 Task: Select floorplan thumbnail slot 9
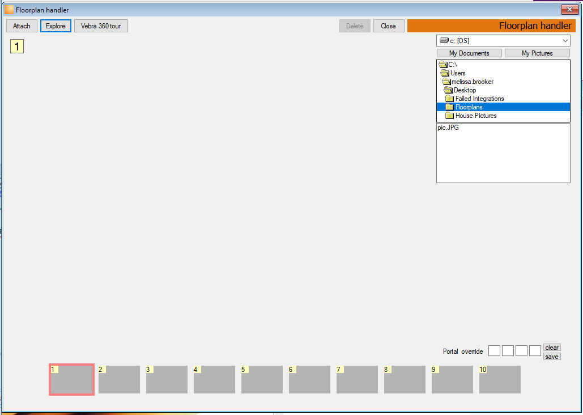[452, 379]
